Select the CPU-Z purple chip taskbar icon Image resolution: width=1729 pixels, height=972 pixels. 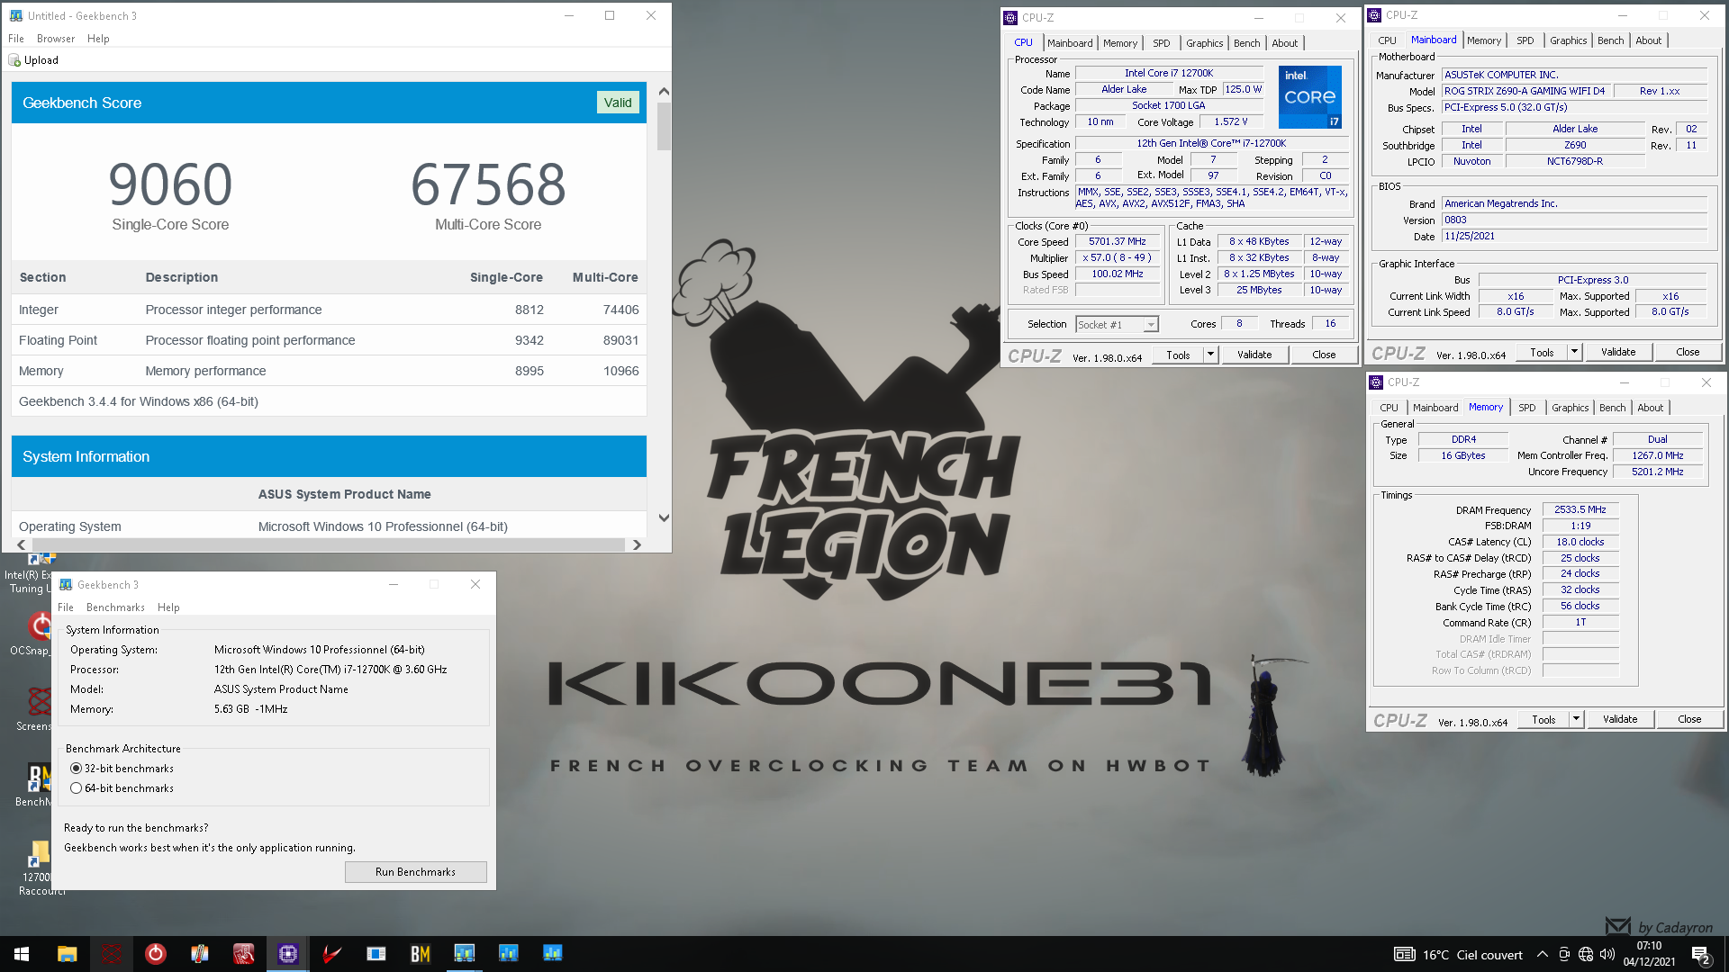tap(287, 954)
